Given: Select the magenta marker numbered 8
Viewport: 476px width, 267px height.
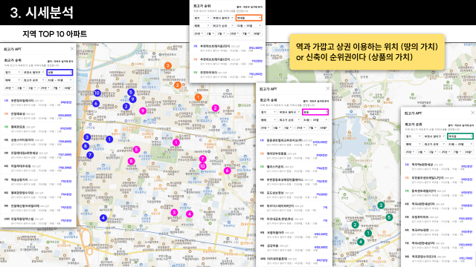Looking at the screenshot, I should point(131,161).
